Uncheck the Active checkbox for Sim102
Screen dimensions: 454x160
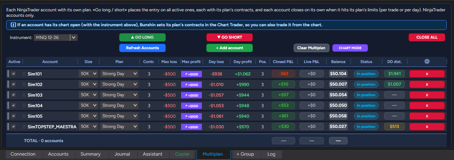click(13, 84)
